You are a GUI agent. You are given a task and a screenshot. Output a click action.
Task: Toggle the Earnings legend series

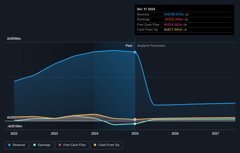click(x=42, y=145)
